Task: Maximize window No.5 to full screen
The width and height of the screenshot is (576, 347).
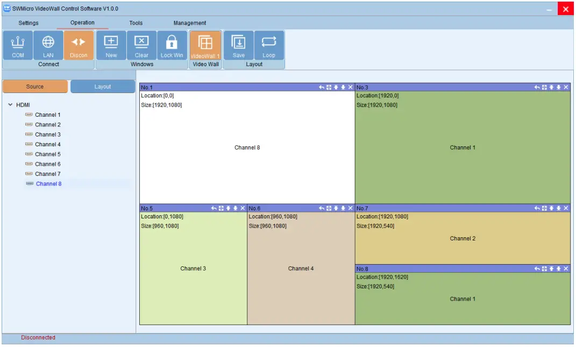Action: coord(221,208)
